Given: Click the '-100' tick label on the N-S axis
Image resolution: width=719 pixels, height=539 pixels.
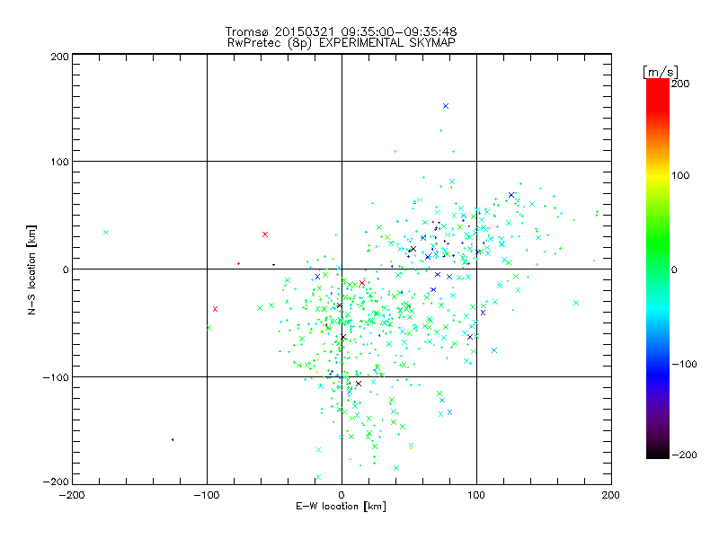Looking at the screenshot, I should 56,377.
